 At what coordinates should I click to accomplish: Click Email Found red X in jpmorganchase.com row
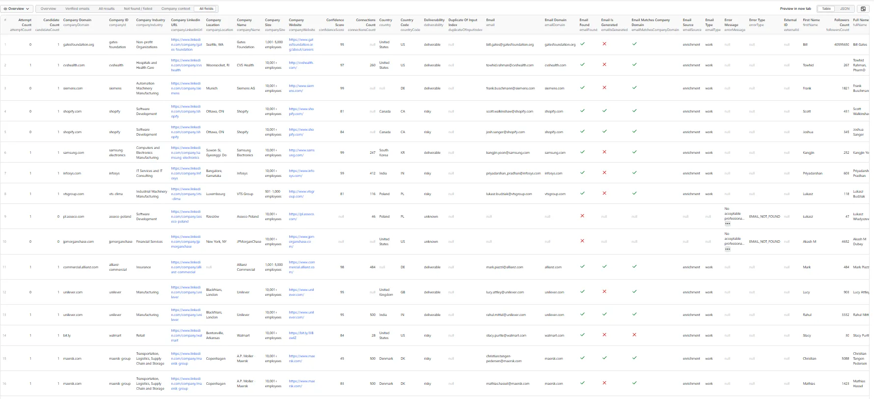pos(582,241)
